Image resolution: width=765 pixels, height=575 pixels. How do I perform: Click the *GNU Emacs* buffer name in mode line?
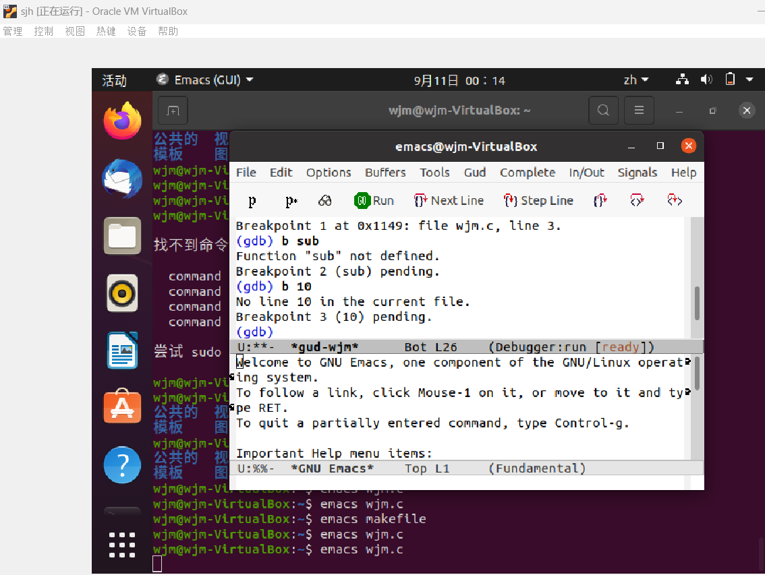click(x=333, y=468)
